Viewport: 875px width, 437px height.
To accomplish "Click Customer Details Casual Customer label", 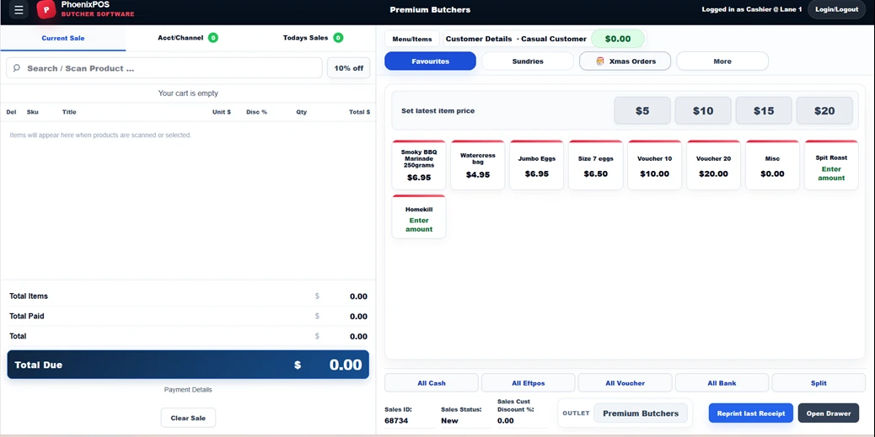I will click(516, 39).
